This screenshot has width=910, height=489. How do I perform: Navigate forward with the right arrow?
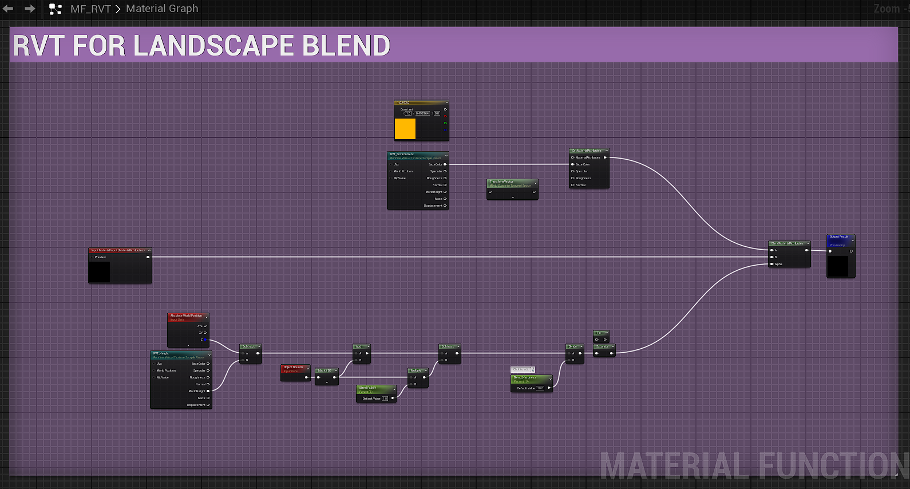(x=30, y=9)
